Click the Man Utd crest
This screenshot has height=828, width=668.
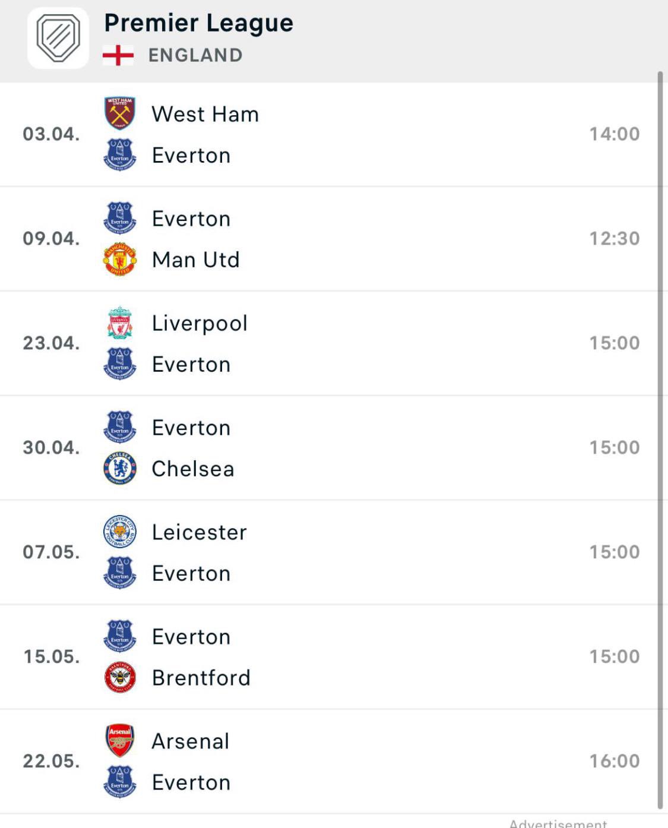(x=120, y=260)
